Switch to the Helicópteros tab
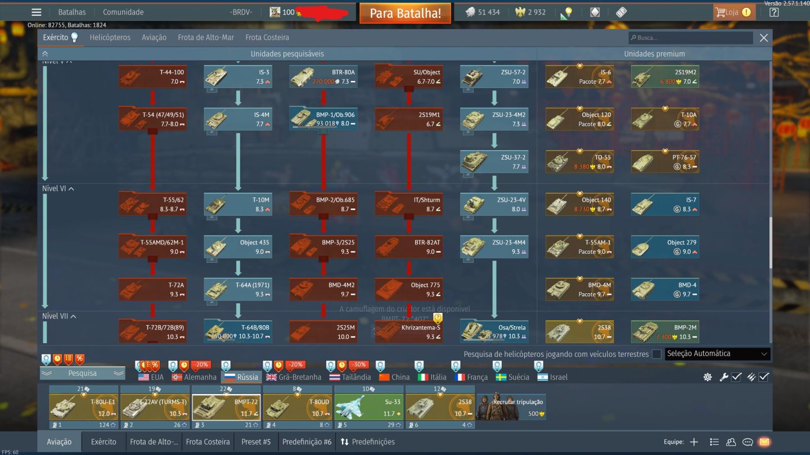This screenshot has width=810, height=455. pyautogui.click(x=110, y=38)
